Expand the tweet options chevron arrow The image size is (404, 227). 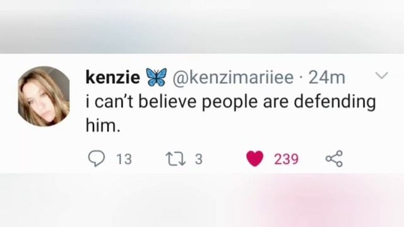click(x=381, y=76)
